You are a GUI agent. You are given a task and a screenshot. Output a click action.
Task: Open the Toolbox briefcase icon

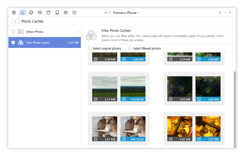66,12
